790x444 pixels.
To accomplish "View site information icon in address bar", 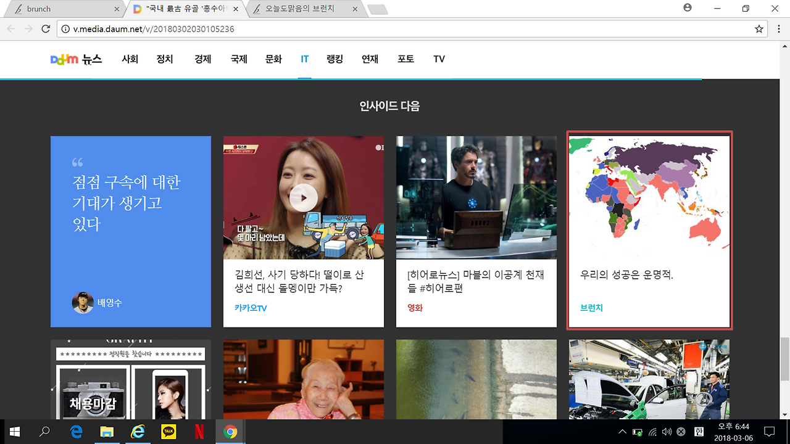I will point(66,29).
